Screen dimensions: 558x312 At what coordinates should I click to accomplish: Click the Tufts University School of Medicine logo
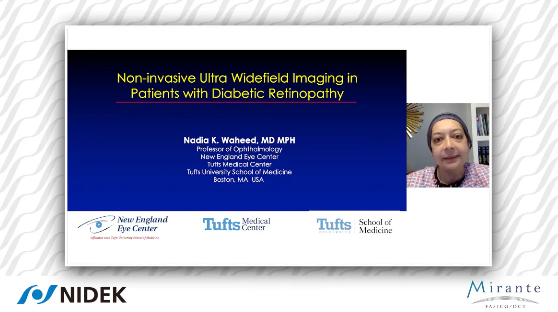click(354, 226)
